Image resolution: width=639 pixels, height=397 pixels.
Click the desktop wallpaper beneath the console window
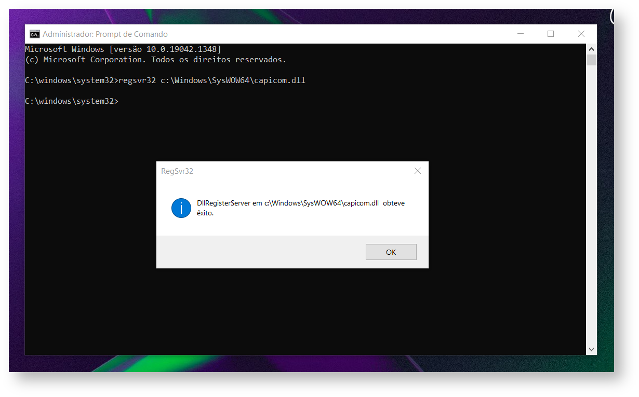click(x=312, y=364)
